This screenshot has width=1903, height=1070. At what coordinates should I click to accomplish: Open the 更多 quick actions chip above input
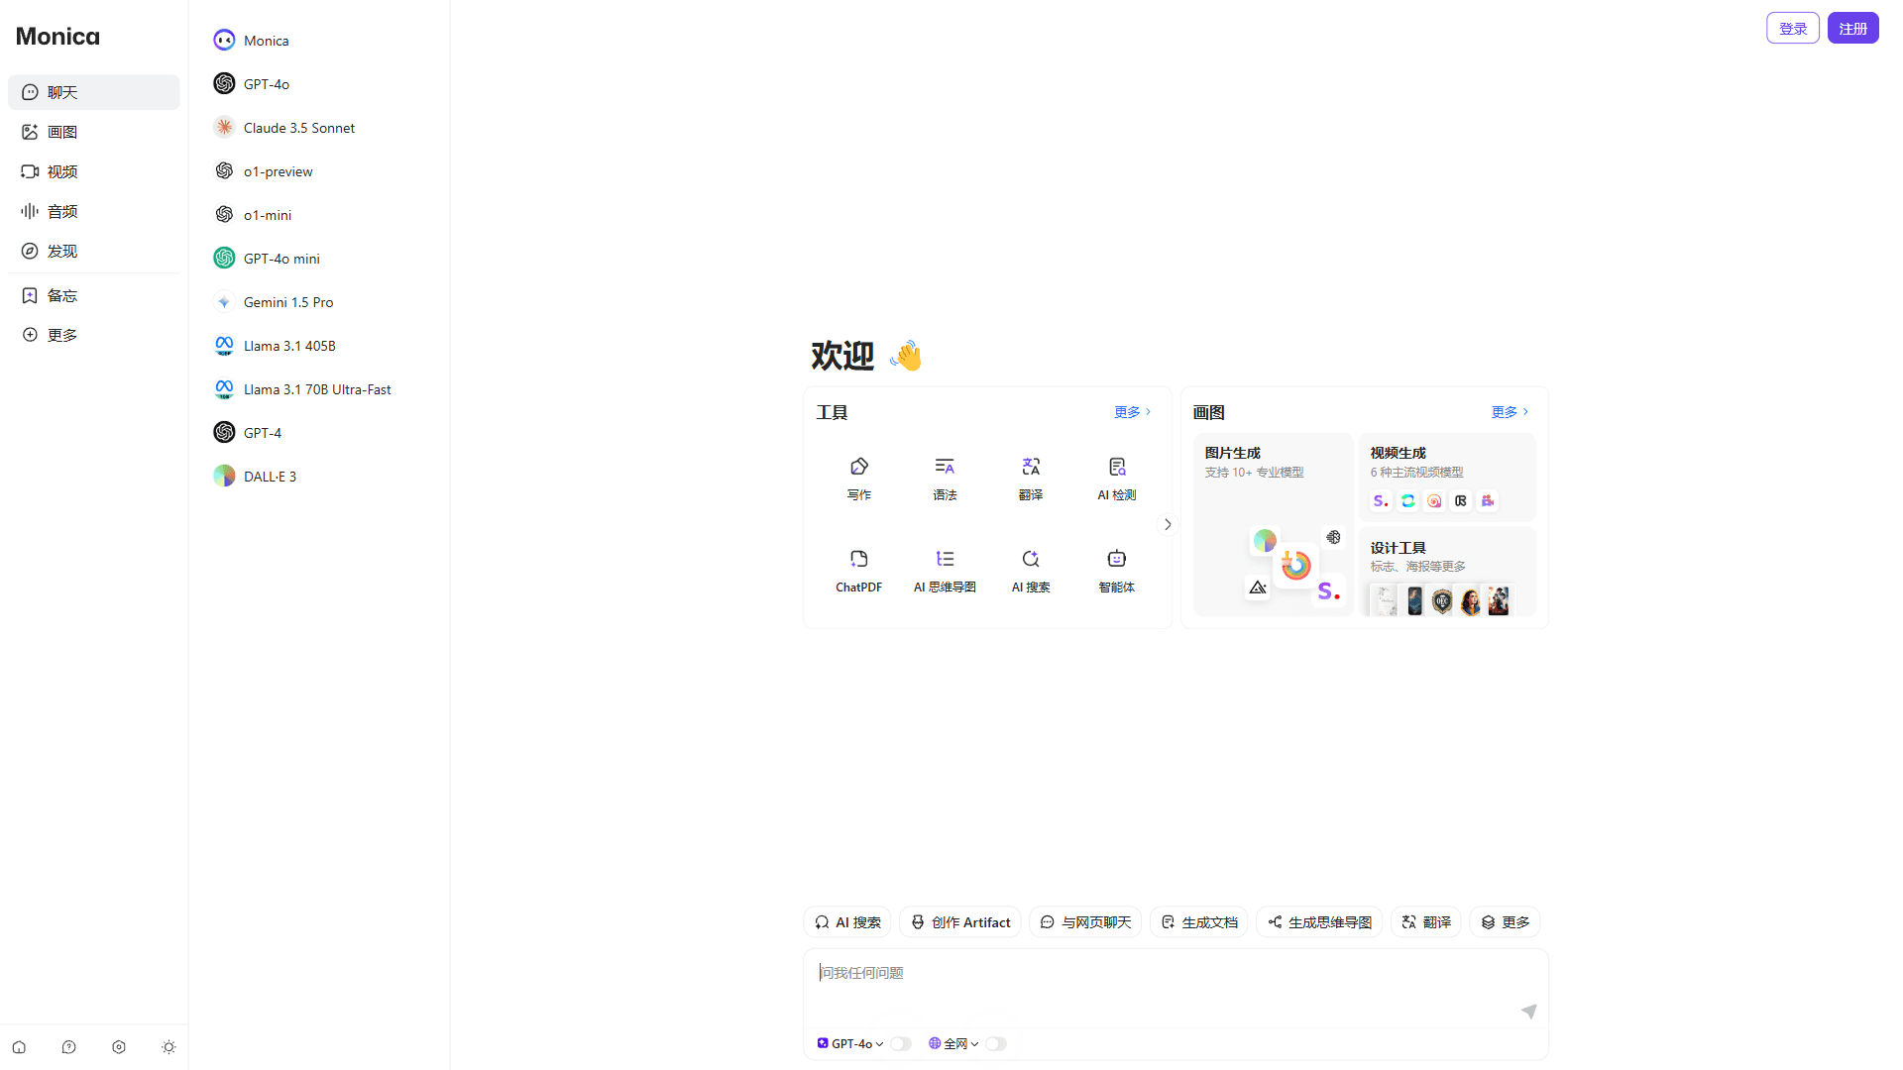(1505, 922)
